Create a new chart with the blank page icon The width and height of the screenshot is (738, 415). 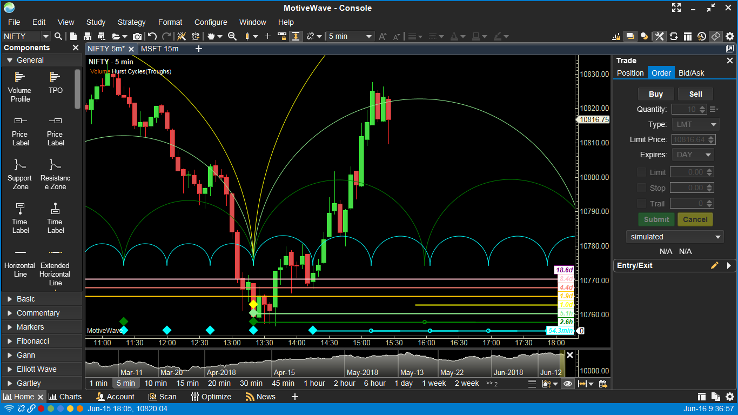(73, 36)
